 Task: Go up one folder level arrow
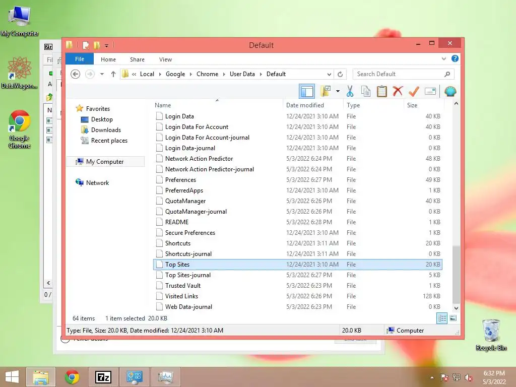[x=113, y=74]
